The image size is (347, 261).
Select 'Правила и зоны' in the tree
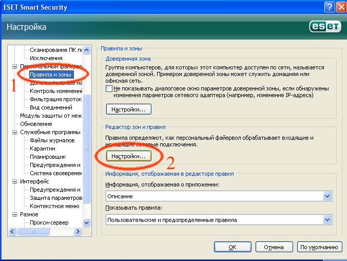(51, 74)
